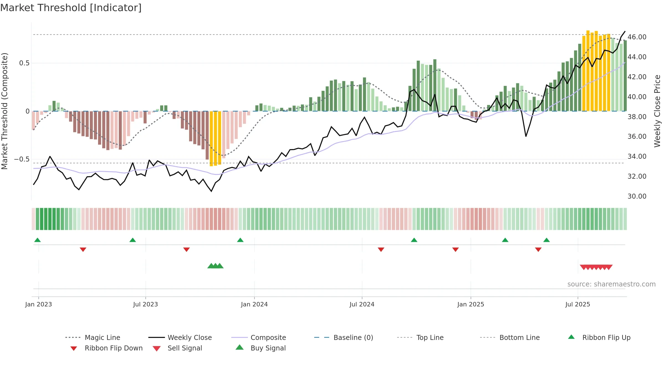The height and width of the screenshot is (374, 665).
Task: Click the last ribbon flip up marker before Jul 2025
Action: [x=546, y=240]
